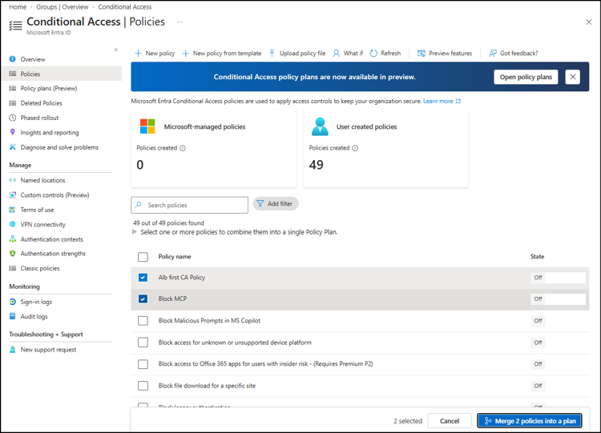Click the Refresh circular arrow icon
601x433 pixels.
[x=373, y=53]
